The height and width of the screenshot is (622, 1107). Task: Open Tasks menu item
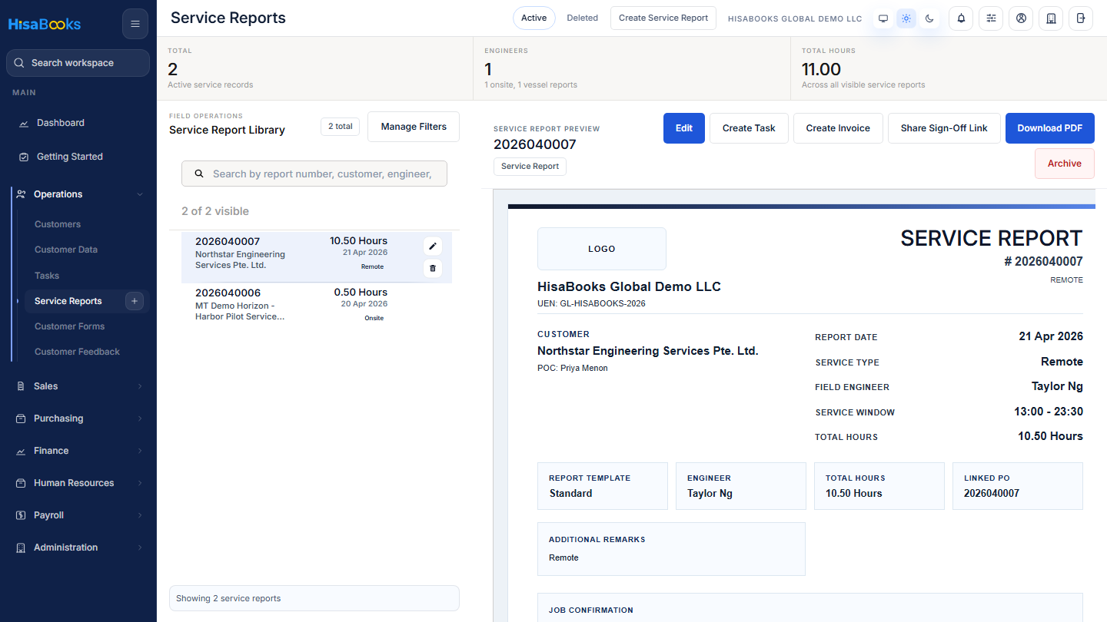(47, 276)
